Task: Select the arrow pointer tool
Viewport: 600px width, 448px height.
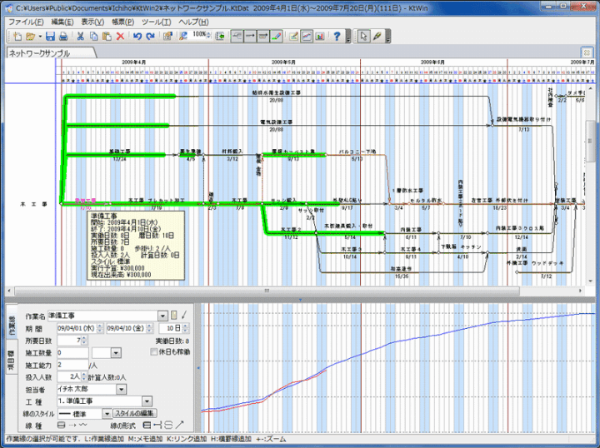Action: click(363, 37)
